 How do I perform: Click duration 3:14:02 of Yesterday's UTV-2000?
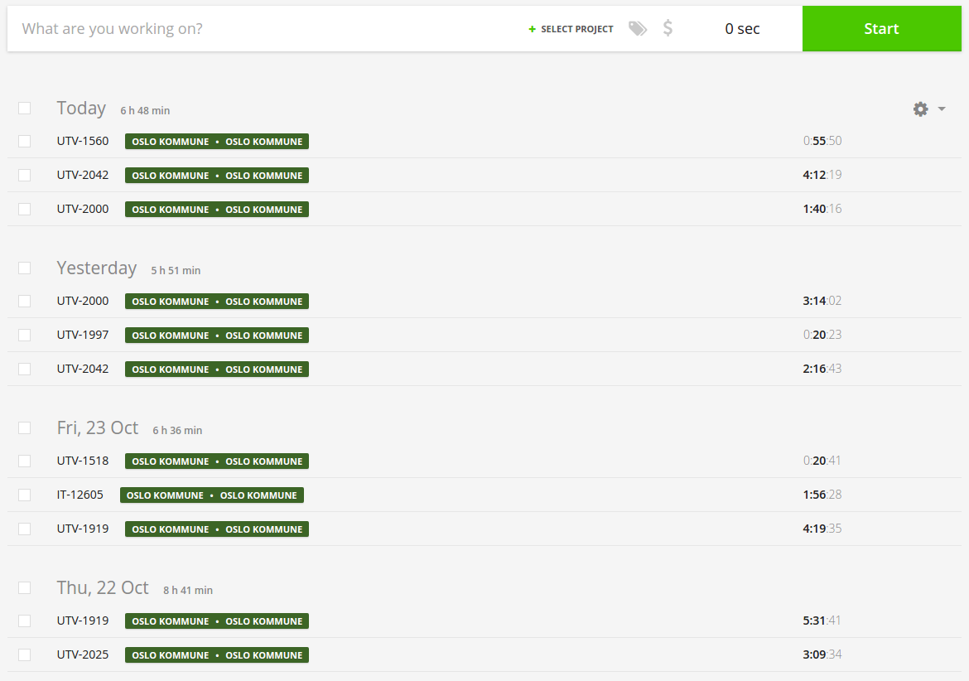822,301
